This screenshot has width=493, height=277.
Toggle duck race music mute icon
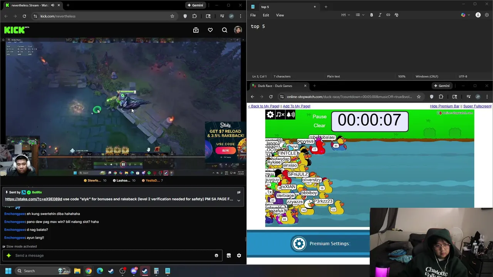(x=280, y=114)
